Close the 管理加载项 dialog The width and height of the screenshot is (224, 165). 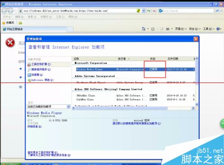click(196, 39)
